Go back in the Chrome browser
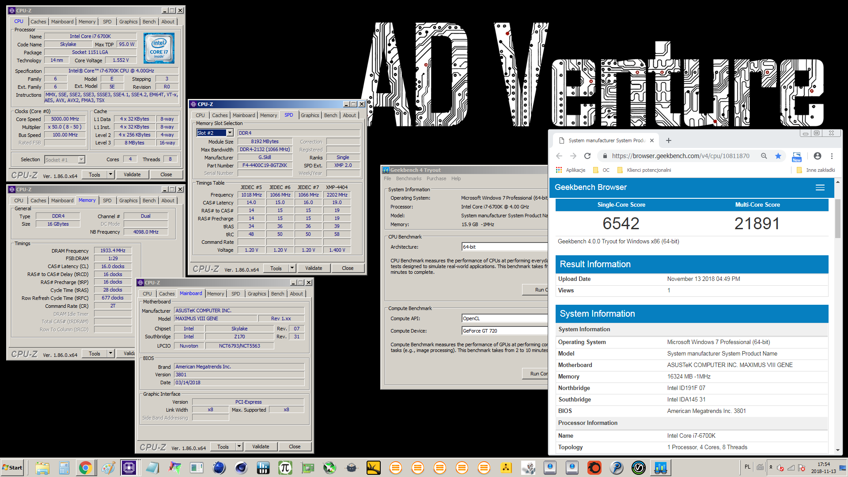 (x=559, y=156)
